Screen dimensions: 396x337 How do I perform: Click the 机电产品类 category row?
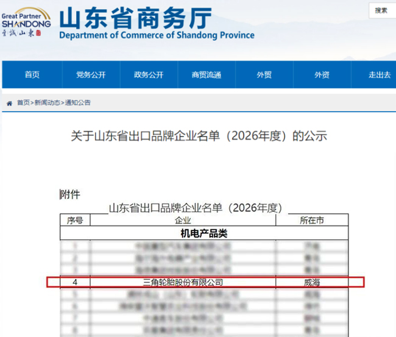pos(204,233)
